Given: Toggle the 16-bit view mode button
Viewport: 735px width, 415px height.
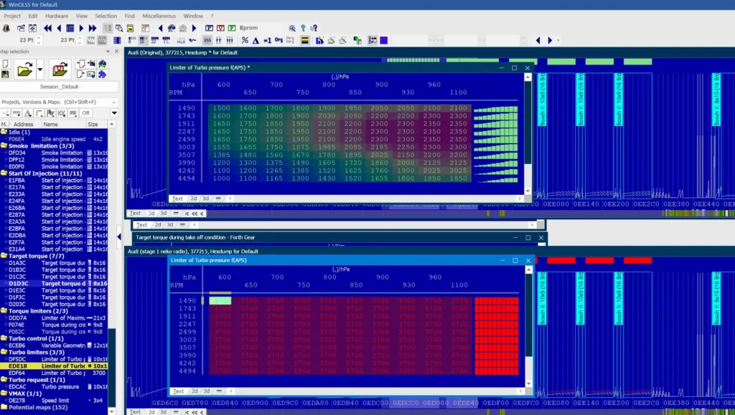Looking at the screenshot, I should (144, 40).
